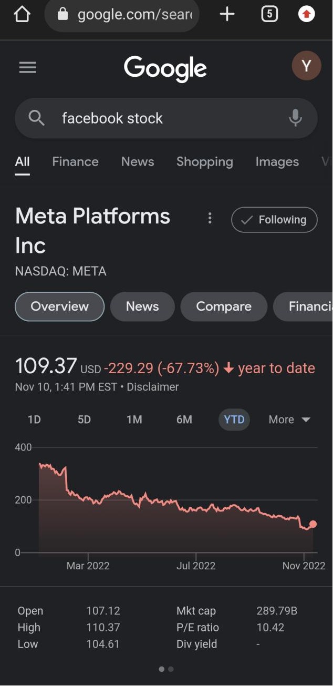Image resolution: width=333 pixels, height=686 pixels.
Task: Tap the red update arrow icon
Action: point(306,14)
